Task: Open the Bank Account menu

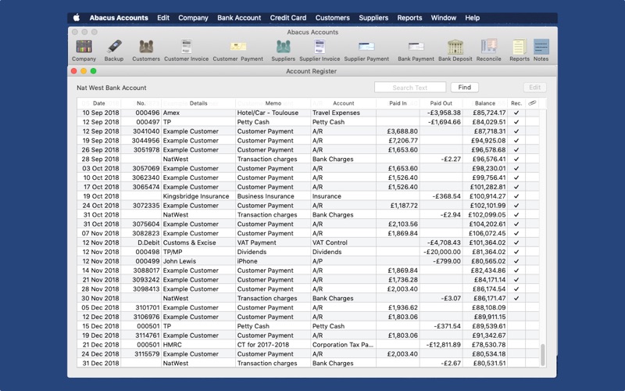Action: point(239,18)
